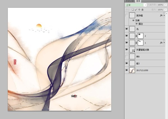Select the 装饰框 layer thumbnail

(132, 15)
